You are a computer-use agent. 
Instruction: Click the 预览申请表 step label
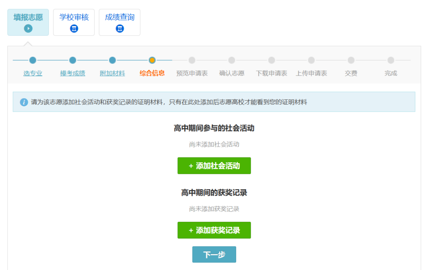(x=192, y=73)
